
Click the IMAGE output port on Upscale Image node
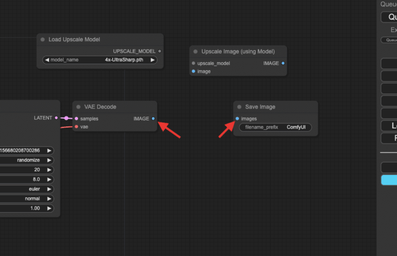click(283, 63)
